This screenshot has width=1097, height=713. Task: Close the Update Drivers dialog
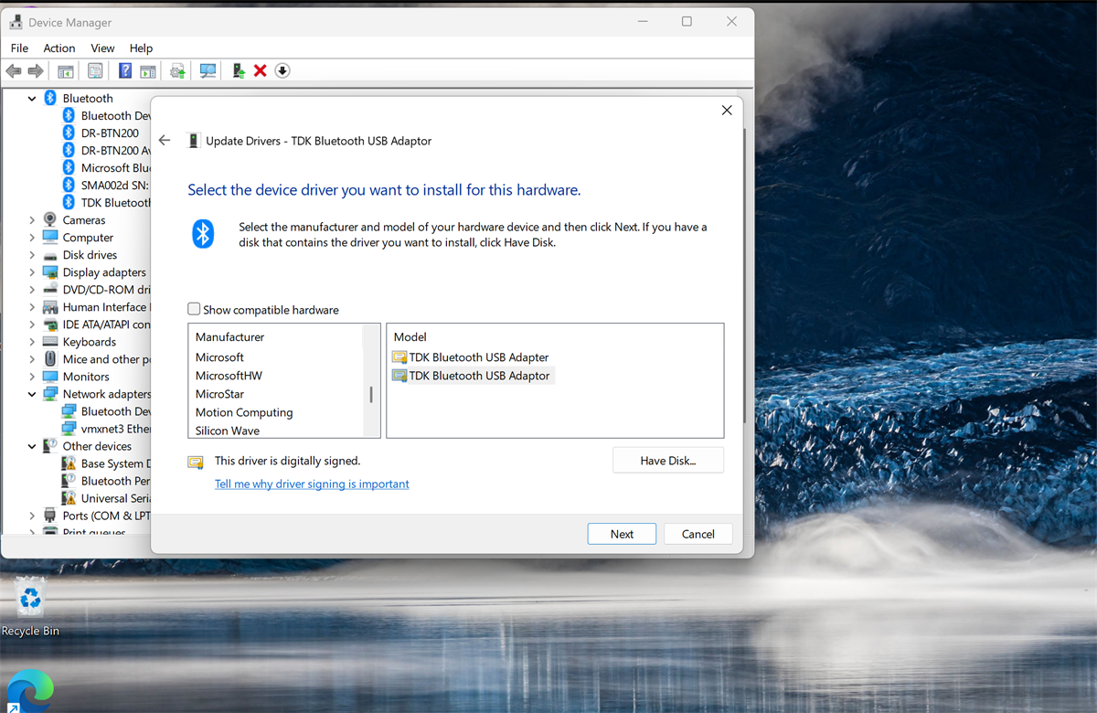(x=727, y=111)
